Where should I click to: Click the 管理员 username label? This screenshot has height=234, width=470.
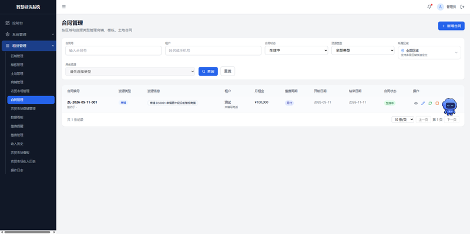(451, 7)
